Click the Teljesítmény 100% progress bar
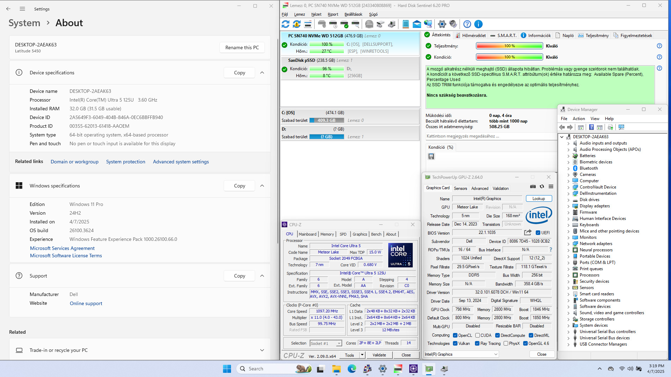This screenshot has height=377, width=671. click(x=509, y=46)
